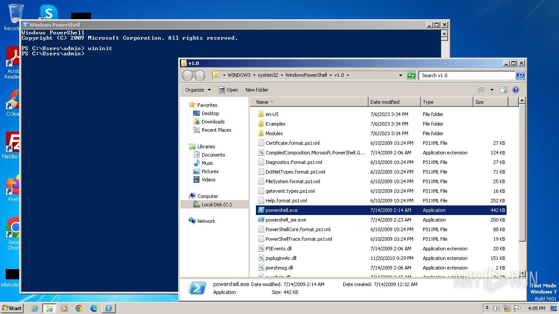Open the Skype desktop icon

(x=48, y=12)
